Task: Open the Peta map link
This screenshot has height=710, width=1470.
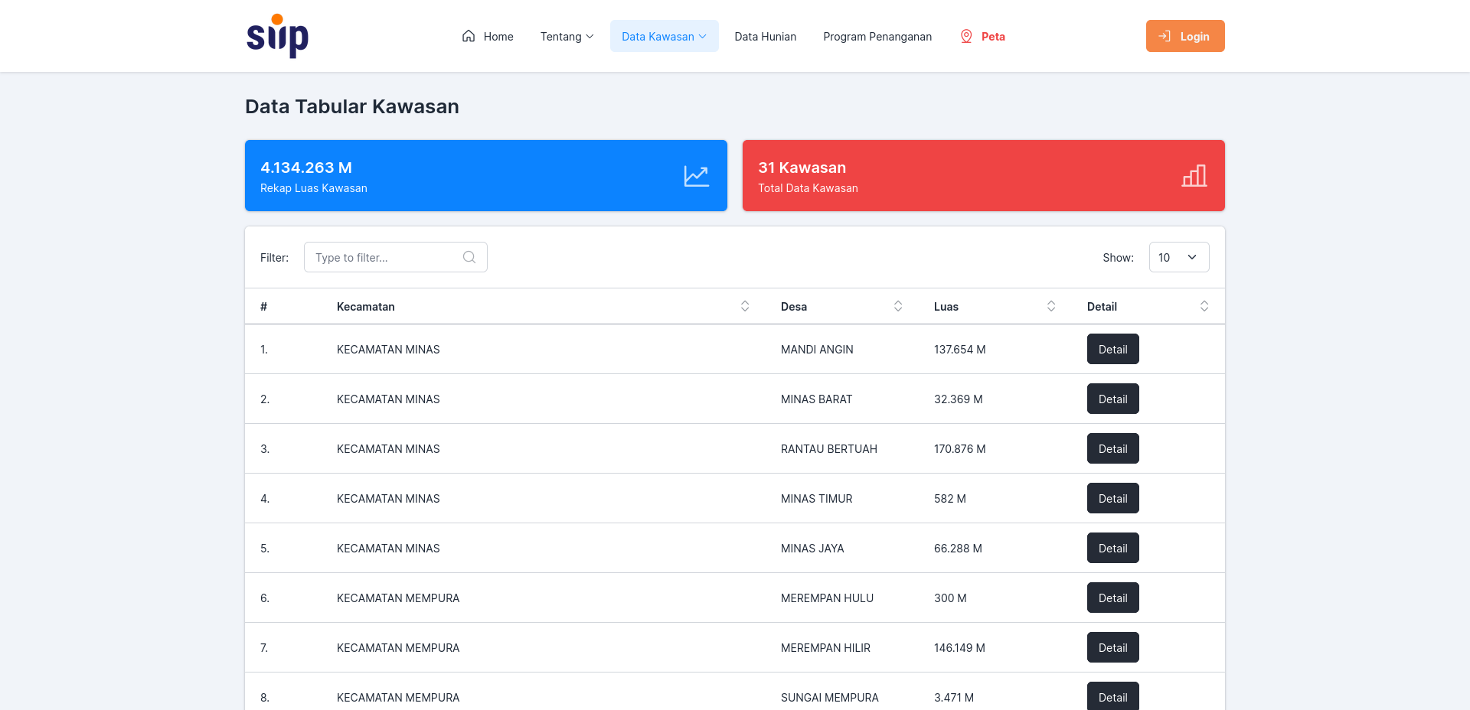Action: [982, 36]
